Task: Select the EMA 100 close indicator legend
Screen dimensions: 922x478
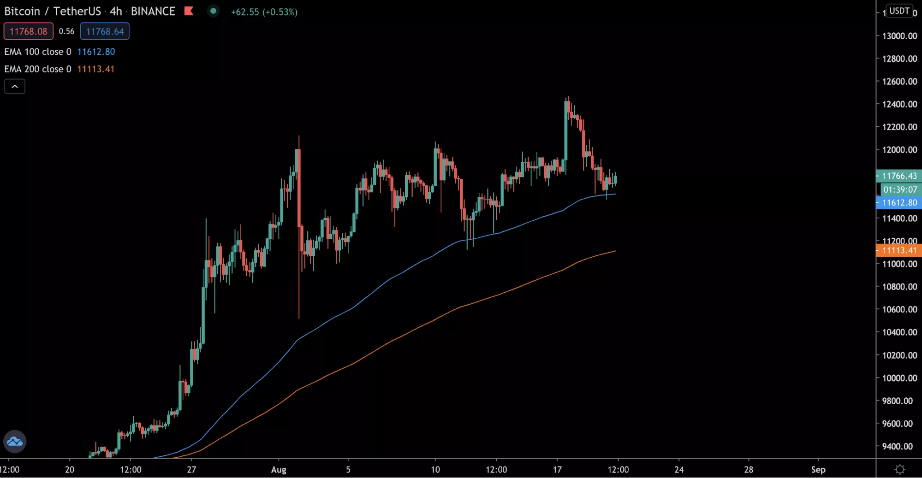Action: [x=38, y=52]
